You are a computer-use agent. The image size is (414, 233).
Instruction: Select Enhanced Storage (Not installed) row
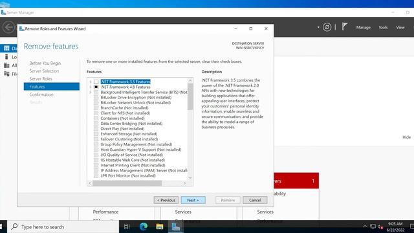point(129,134)
